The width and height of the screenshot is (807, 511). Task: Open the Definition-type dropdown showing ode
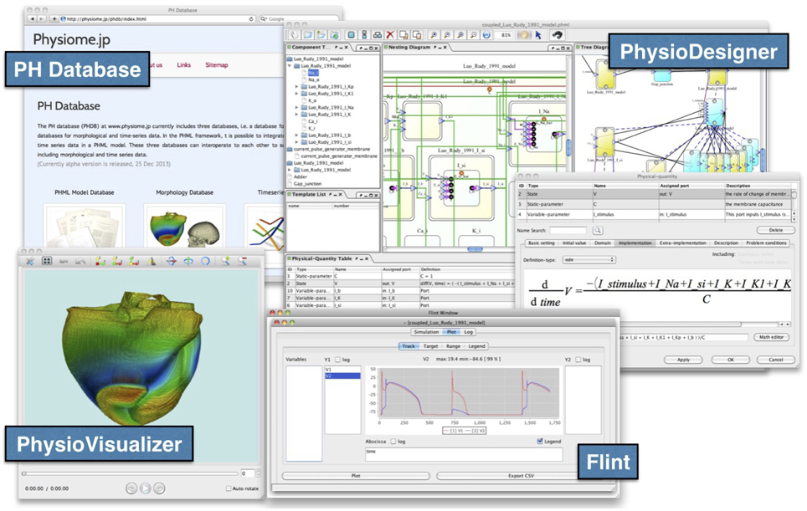[589, 260]
